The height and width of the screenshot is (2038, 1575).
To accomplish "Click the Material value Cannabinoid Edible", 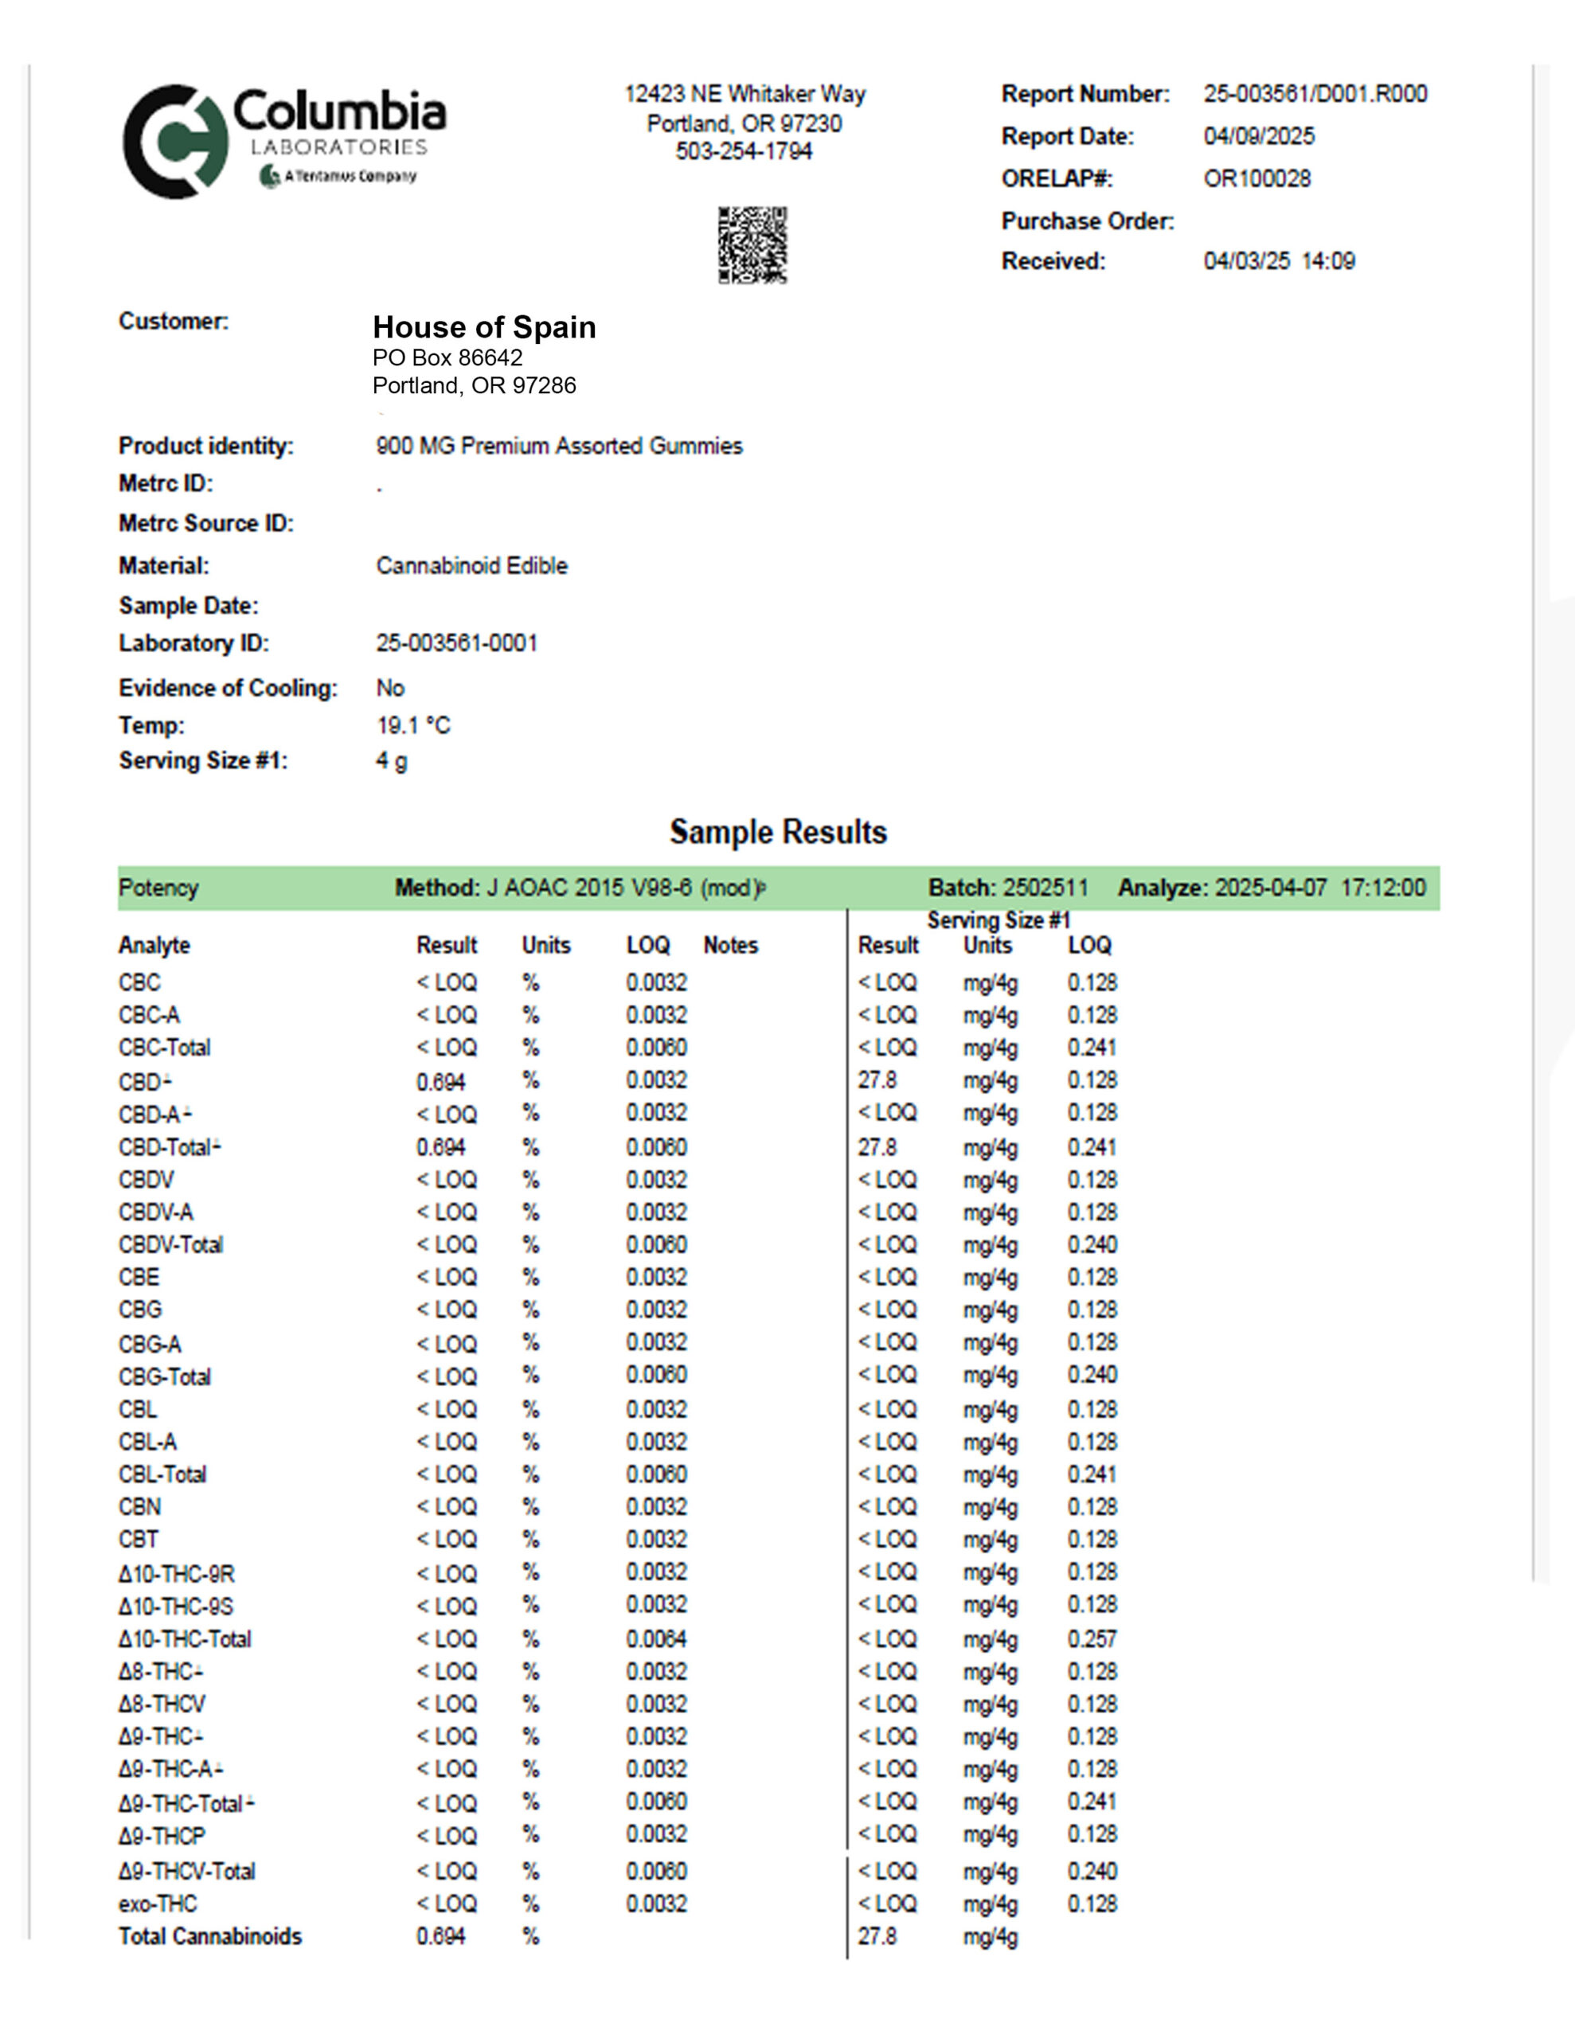I will [x=471, y=565].
